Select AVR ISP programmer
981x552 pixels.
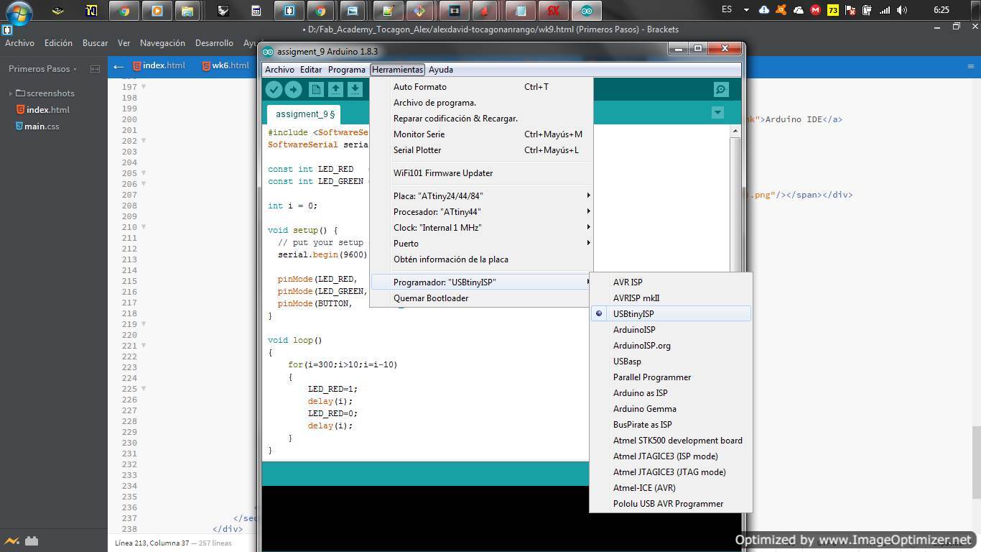(671, 282)
